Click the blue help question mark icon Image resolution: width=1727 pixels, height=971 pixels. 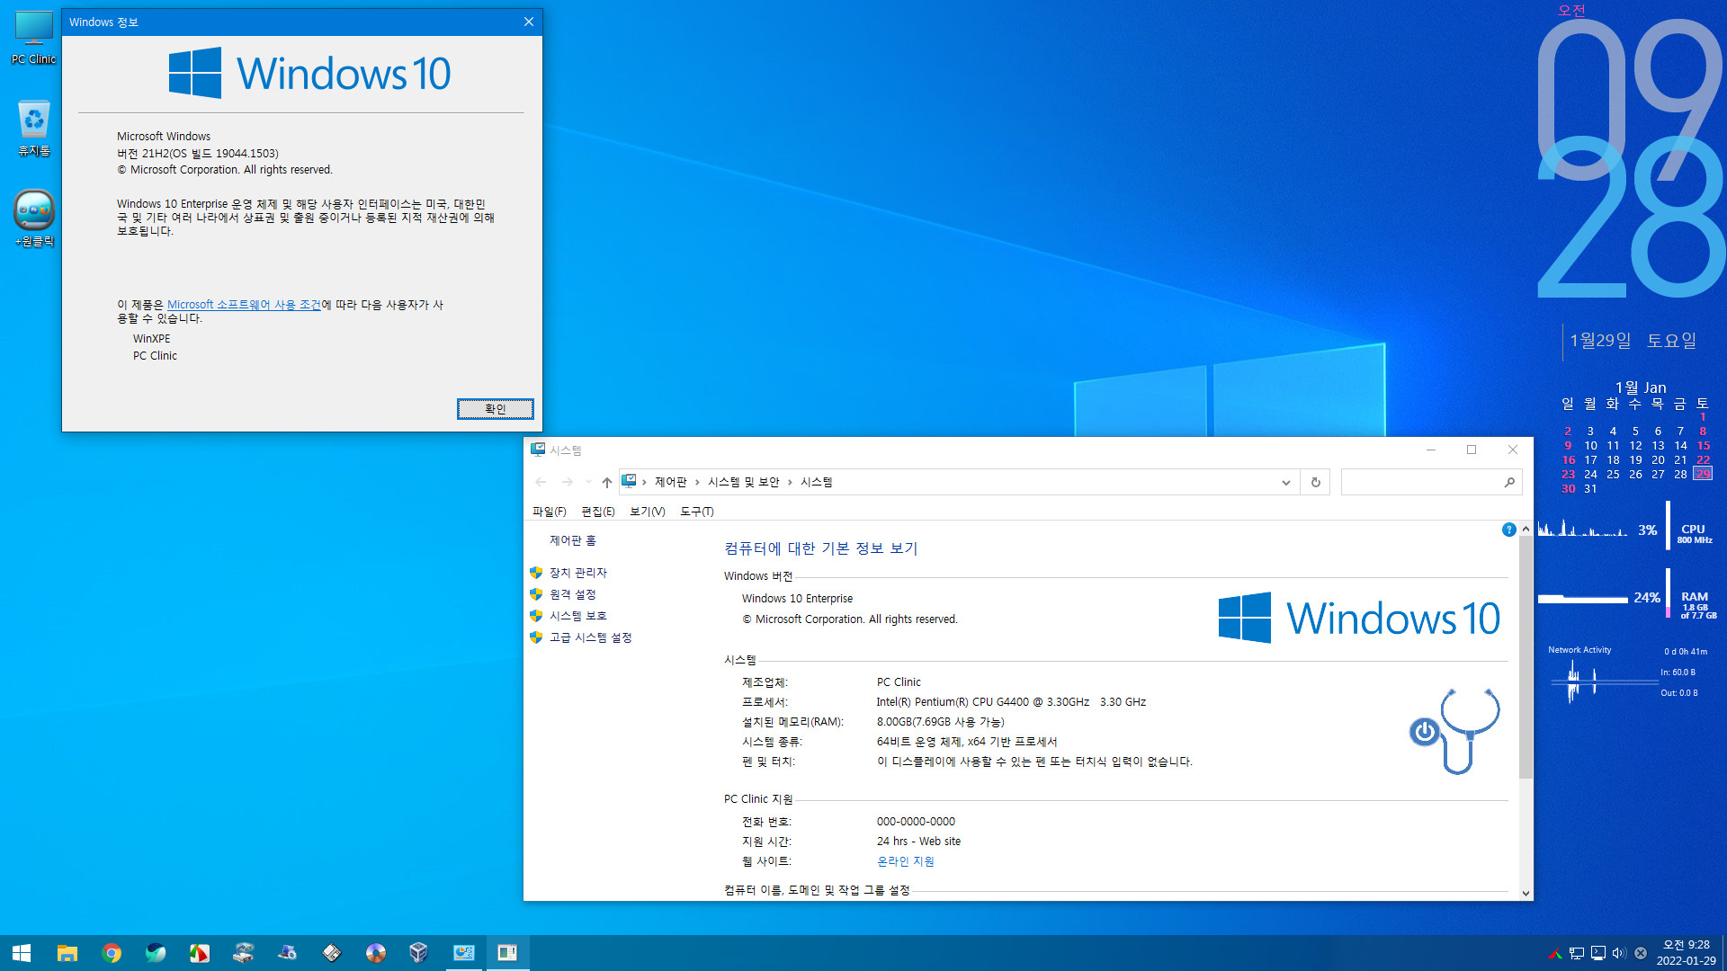point(1508,530)
